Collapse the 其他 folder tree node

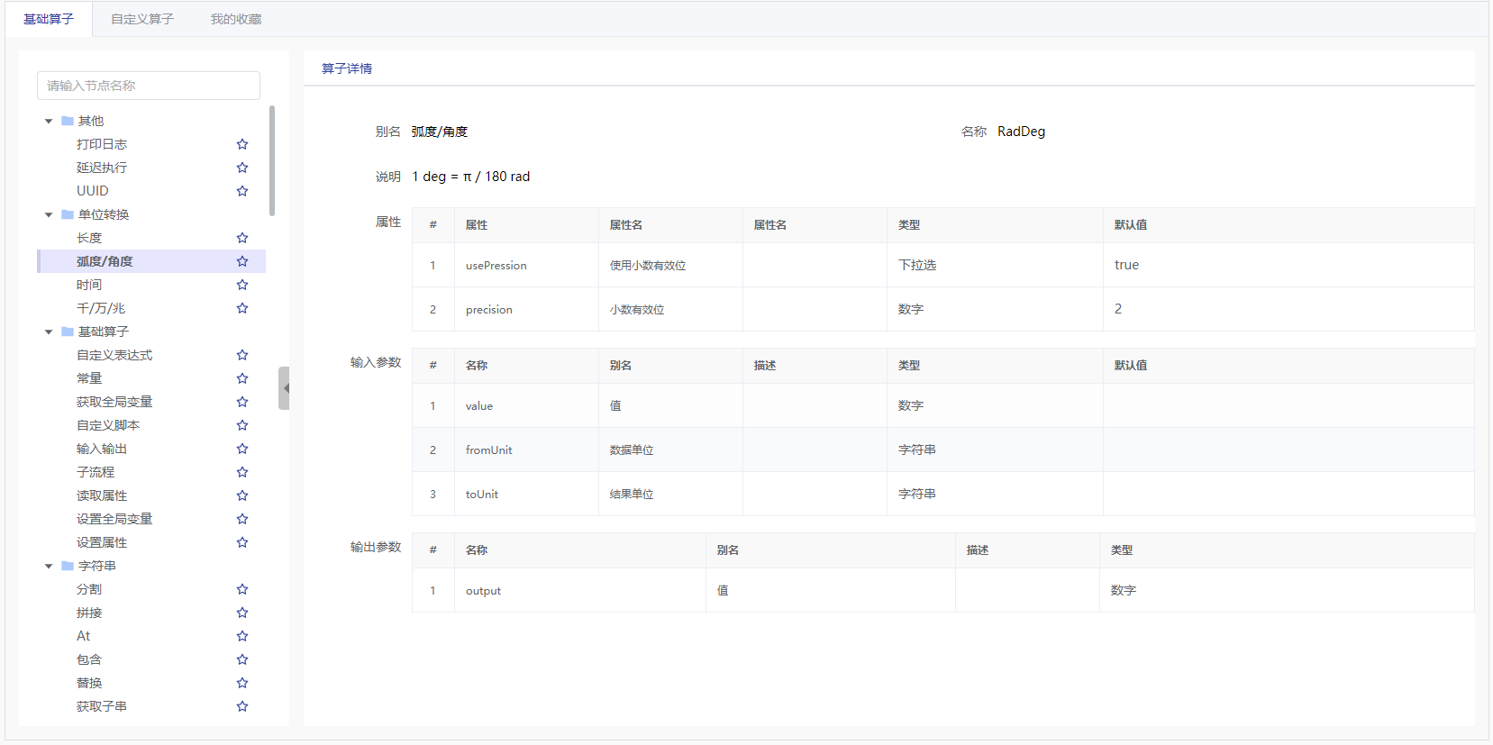pyautogui.click(x=49, y=121)
